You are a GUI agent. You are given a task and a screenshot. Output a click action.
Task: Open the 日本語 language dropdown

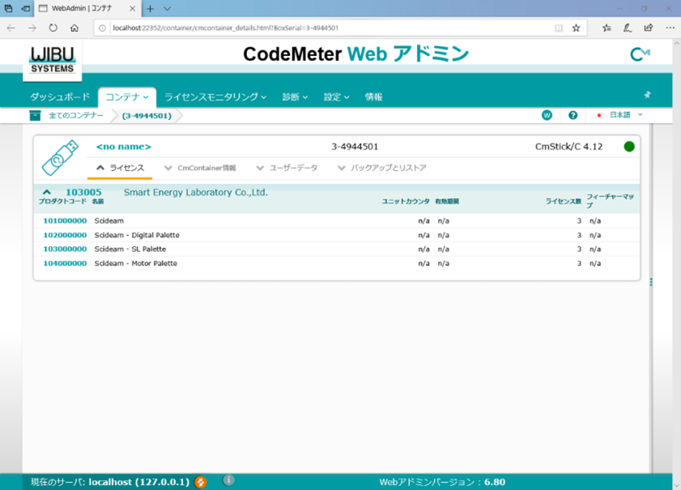coord(625,115)
